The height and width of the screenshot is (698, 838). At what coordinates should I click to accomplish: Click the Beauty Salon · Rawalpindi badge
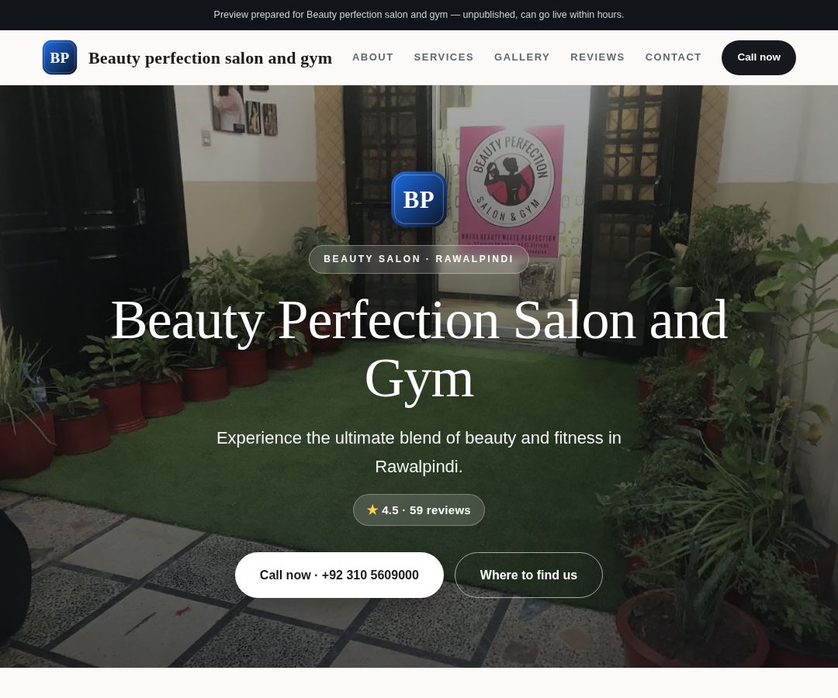coord(419,260)
